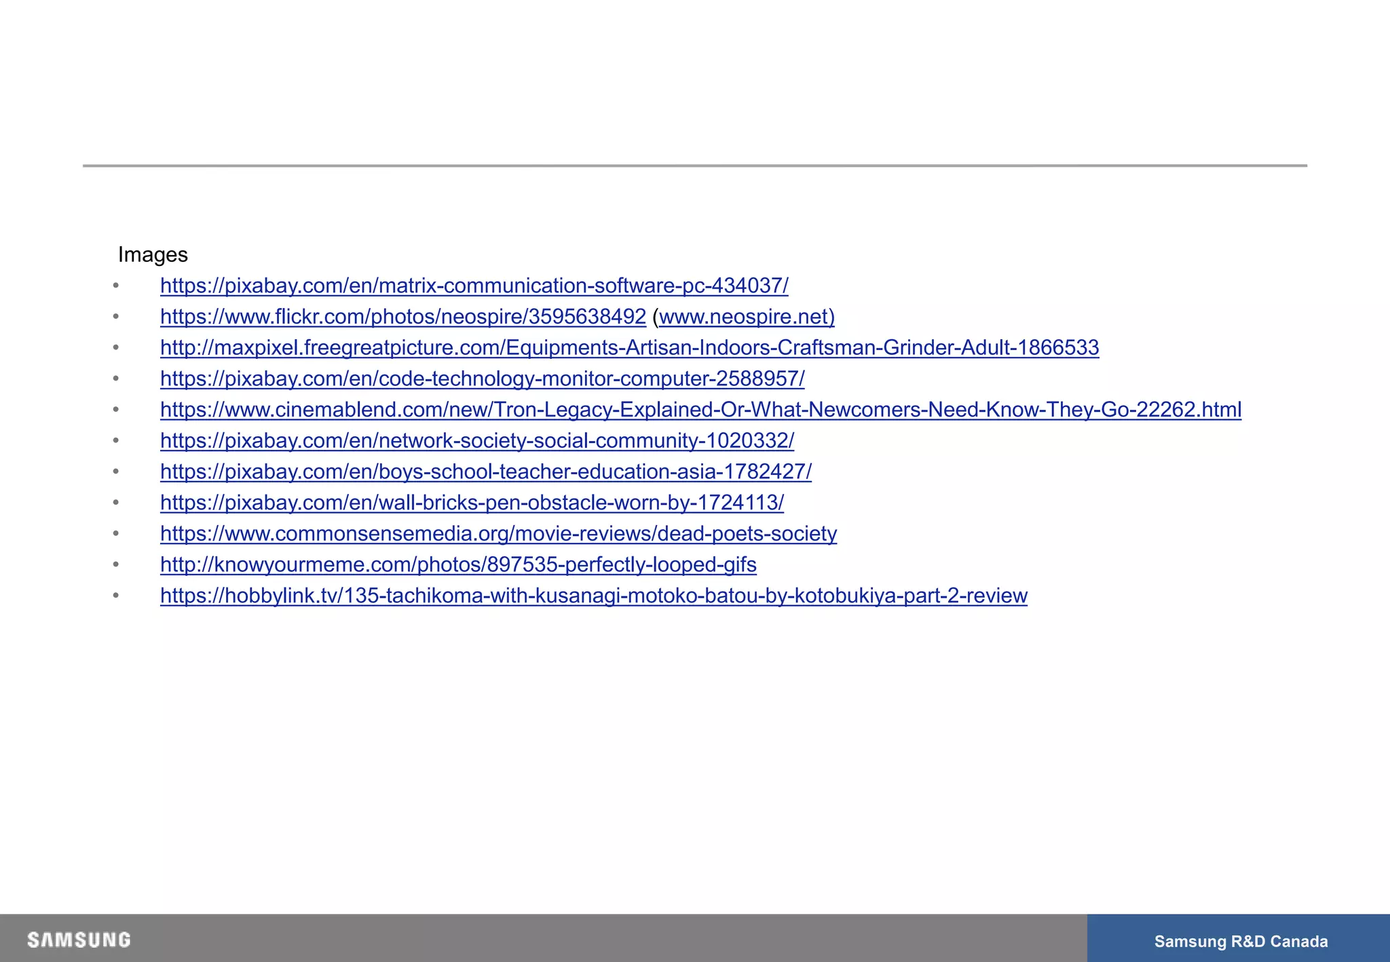This screenshot has width=1390, height=962.
Task: Open the pixabay wall-bricks-pen-obstacle link
Action: click(x=472, y=503)
